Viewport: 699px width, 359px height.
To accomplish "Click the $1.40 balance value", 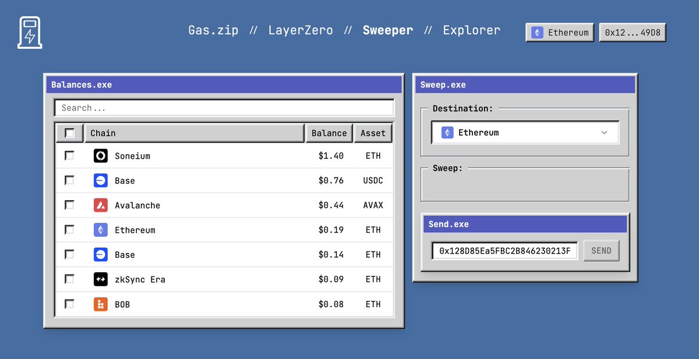I will 331,156.
